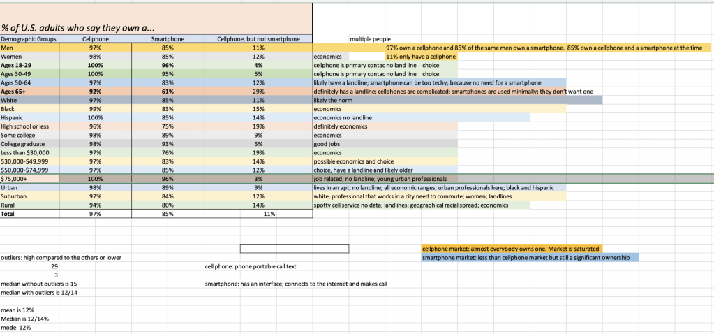Viewport: 714px width, 334px height.
Task: Click the 'Ages 18-29' row label
Action: [x=17, y=64]
